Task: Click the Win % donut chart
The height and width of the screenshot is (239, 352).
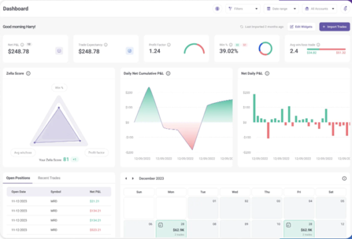Action: [x=265, y=48]
